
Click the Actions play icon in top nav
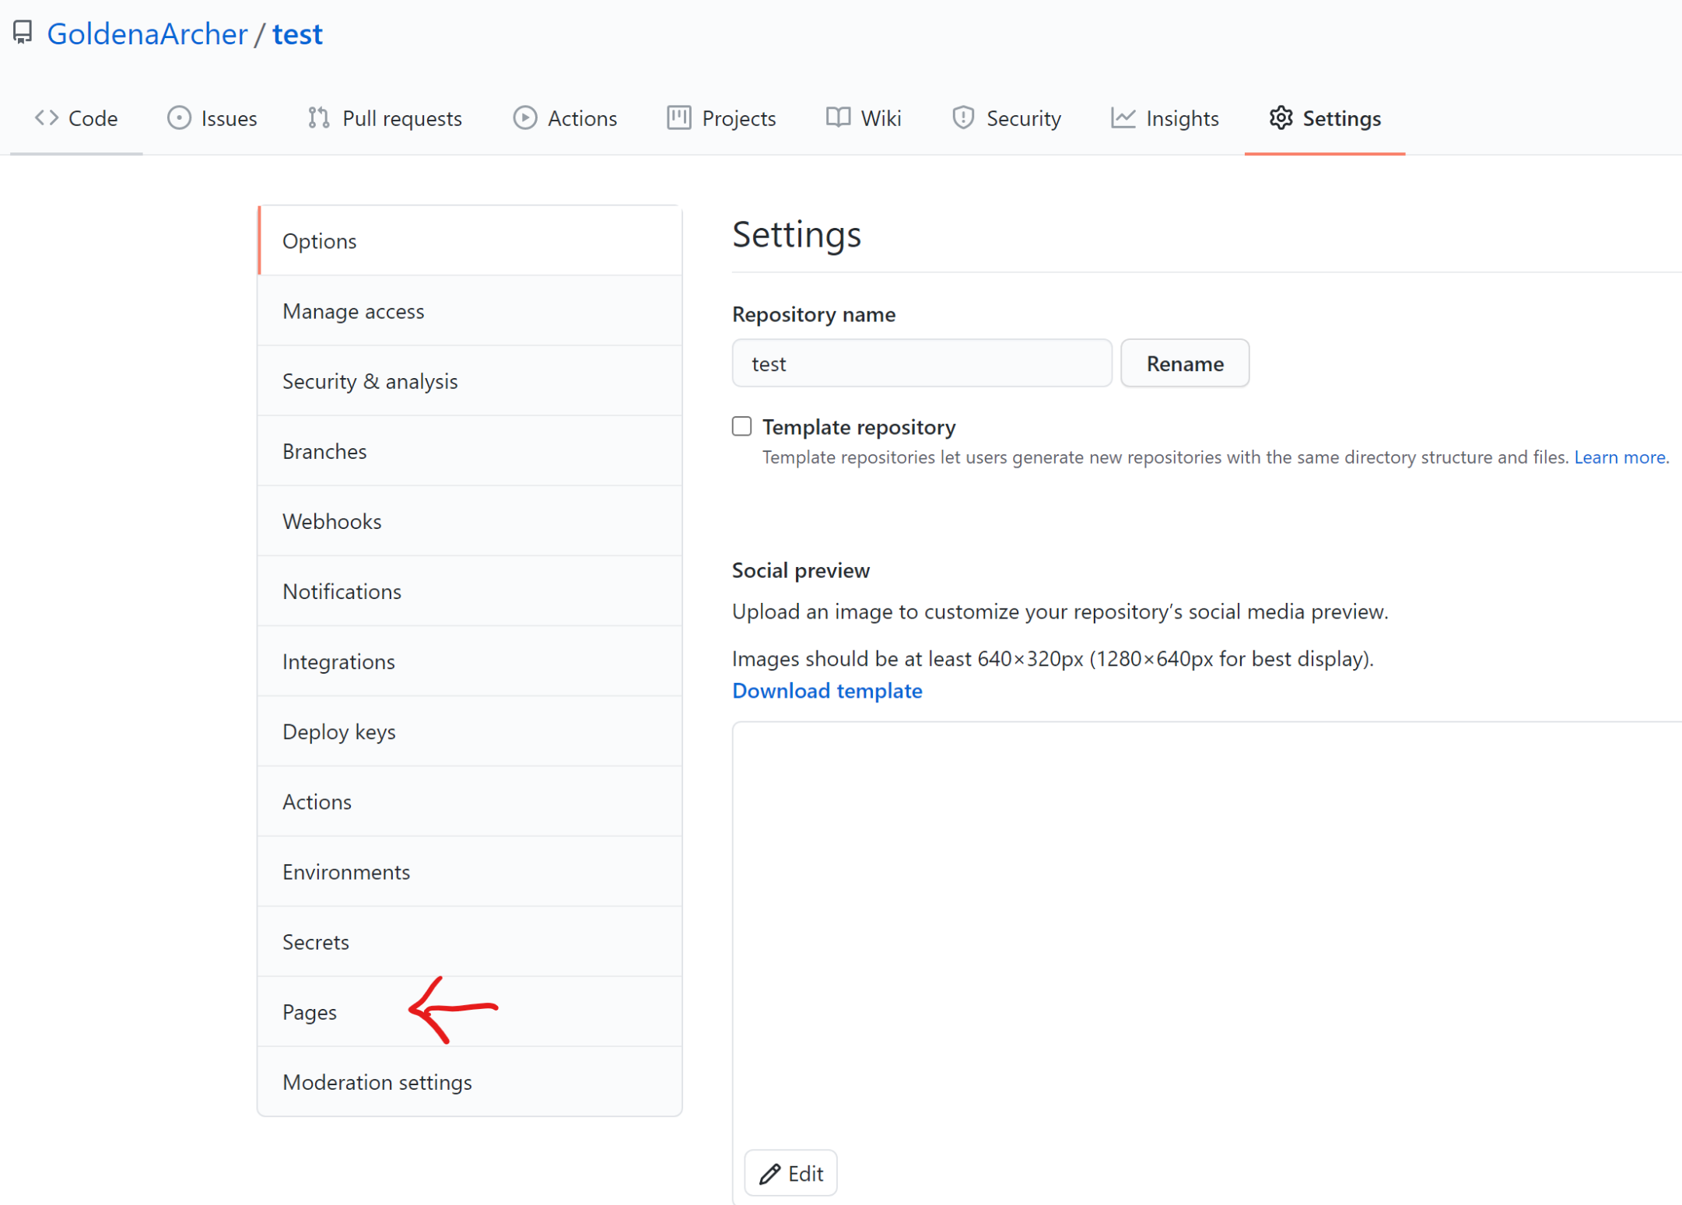point(525,117)
